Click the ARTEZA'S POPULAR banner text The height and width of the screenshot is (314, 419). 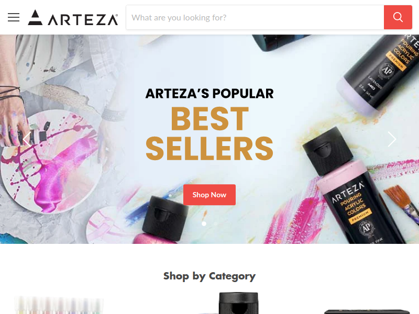click(210, 94)
